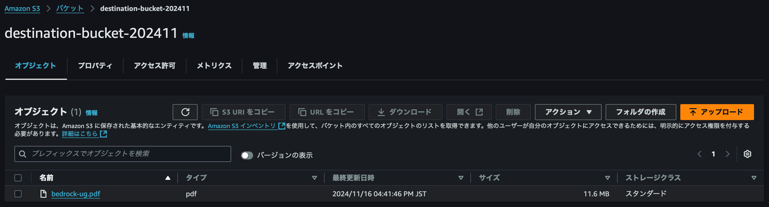The width and height of the screenshot is (769, 207).
Task: Click the next page arrow
Action: click(727, 154)
